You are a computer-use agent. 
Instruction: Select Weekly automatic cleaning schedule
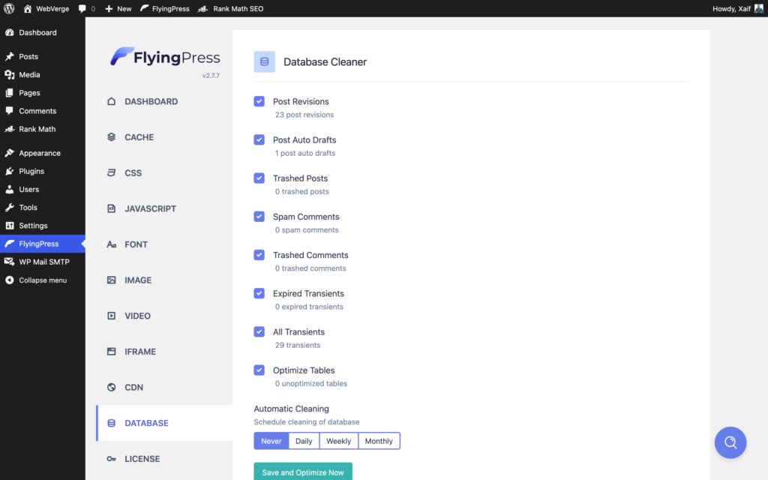(x=337, y=440)
